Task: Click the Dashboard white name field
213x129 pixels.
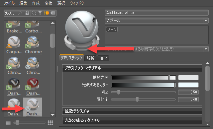Action: [x=157, y=13]
